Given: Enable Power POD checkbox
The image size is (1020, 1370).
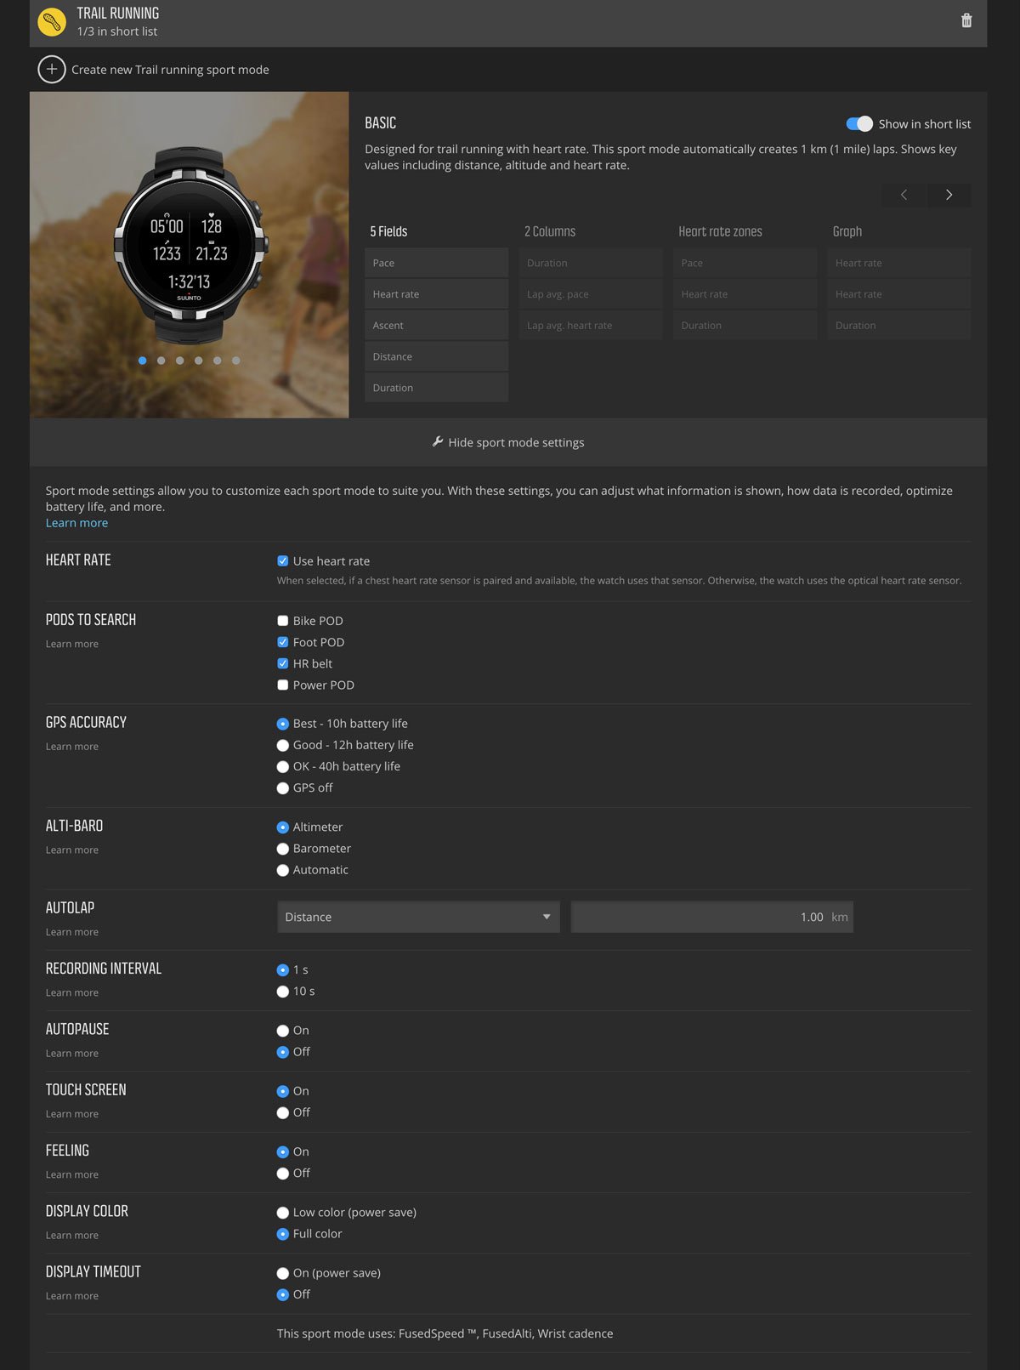Looking at the screenshot, I should [282, 685].
